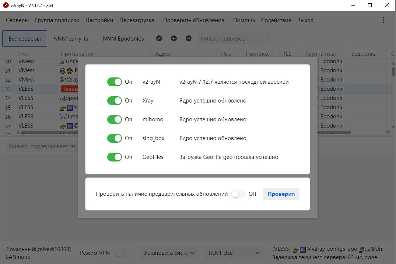Toggle the Режим VPN switch
396x264 pixels.
(x=122, y=253)
